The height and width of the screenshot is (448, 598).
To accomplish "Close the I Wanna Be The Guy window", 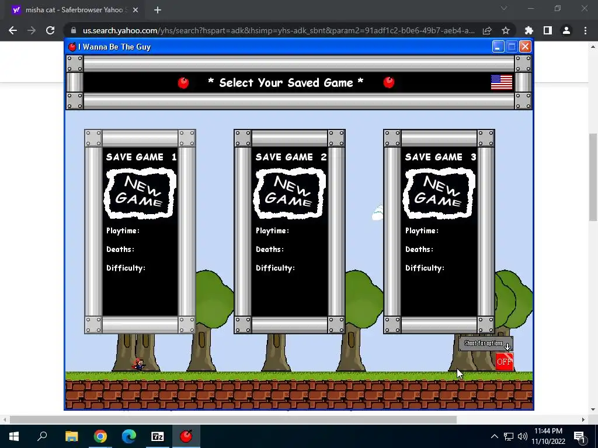I will [525, 47].
